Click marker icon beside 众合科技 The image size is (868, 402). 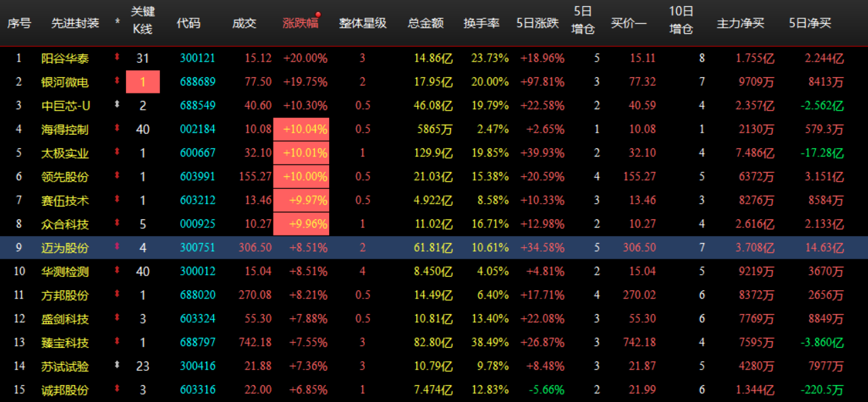point(117,223)
